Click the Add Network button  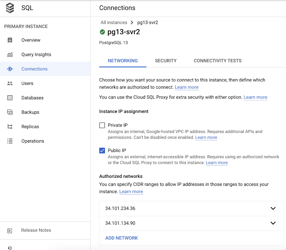coord(122,238)
